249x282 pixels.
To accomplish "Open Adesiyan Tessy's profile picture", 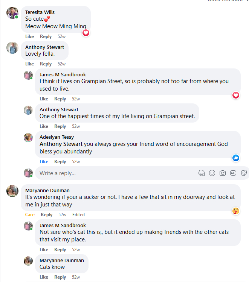I will (28, 138).
